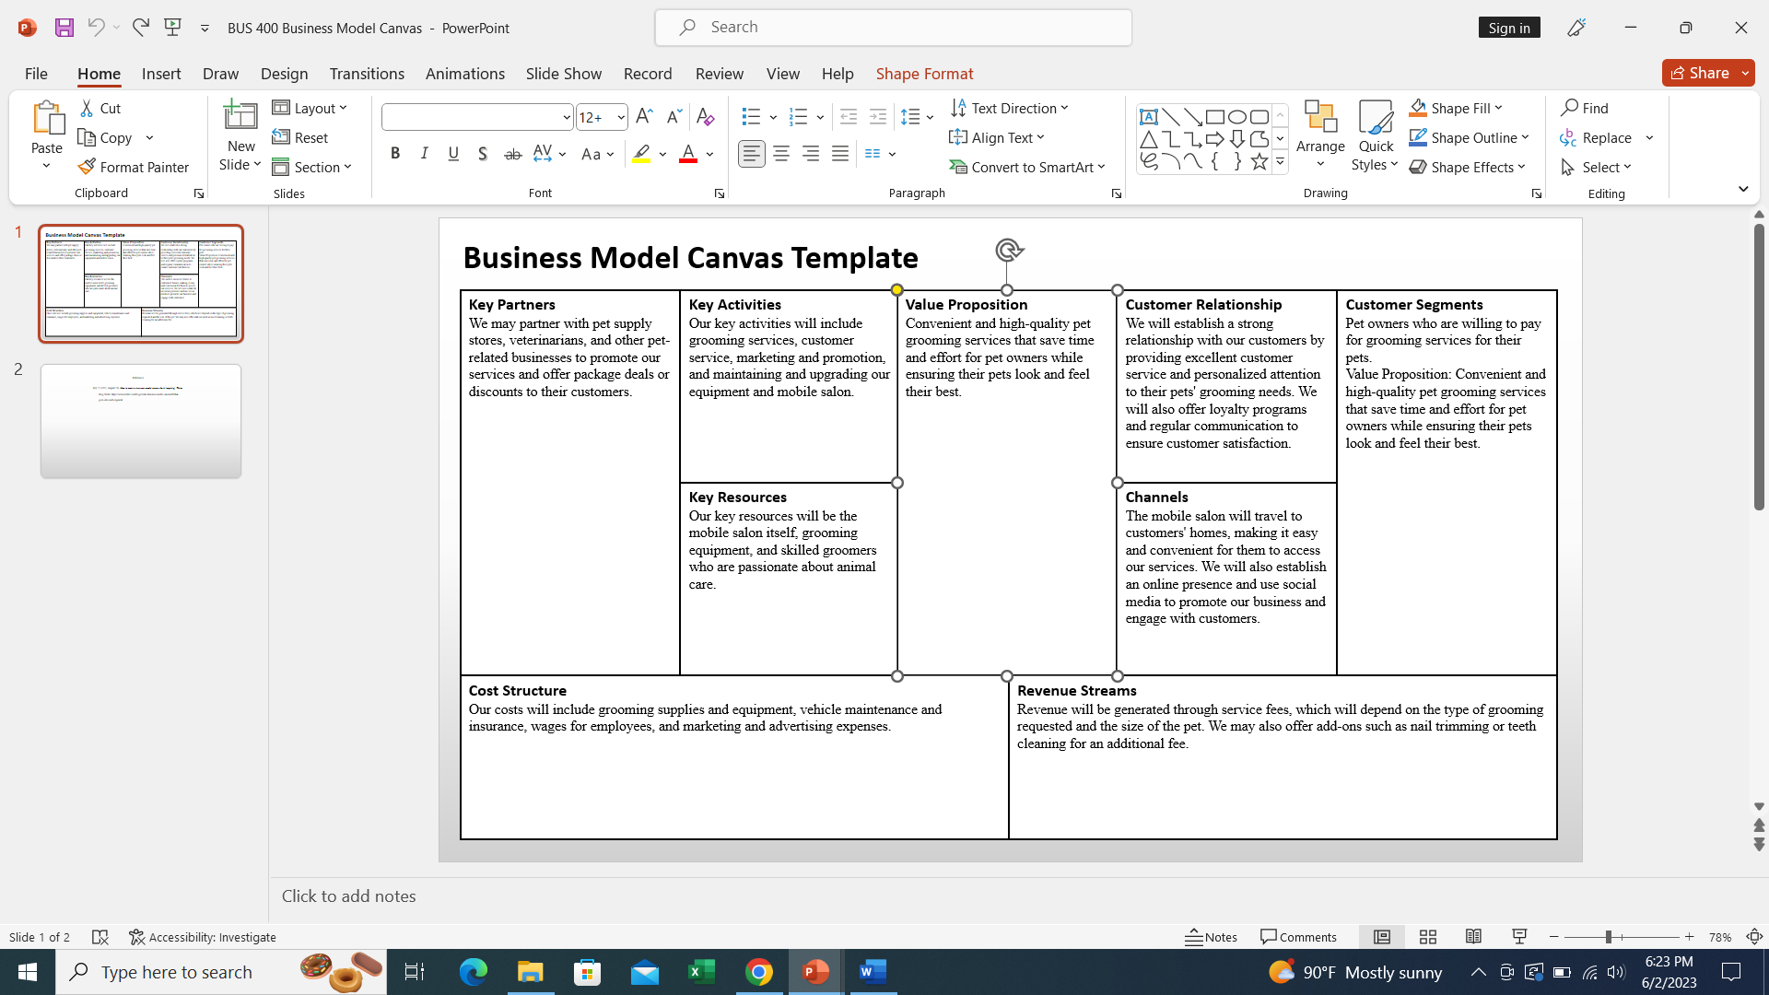The height and width of the screenshot is (995, 1769).
Task: Toggle Bold formatting
Action: click(395, 154)
